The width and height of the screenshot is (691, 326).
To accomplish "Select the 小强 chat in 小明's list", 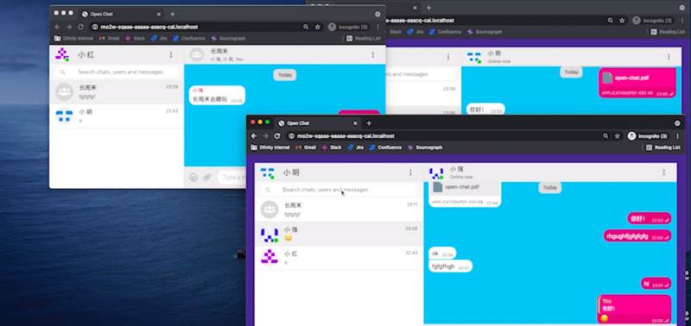I will tap(339, 234).
